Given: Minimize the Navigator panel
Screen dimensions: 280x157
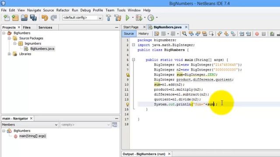Looking at the screenshot, I should 117,118.
